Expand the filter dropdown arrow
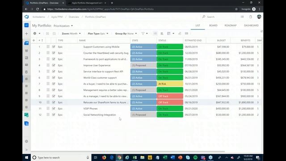Screen dimensions: 286x161 point(147,34)
